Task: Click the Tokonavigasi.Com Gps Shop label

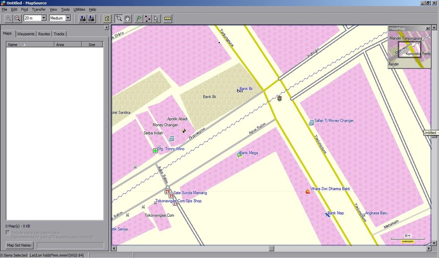Action: 178,201
